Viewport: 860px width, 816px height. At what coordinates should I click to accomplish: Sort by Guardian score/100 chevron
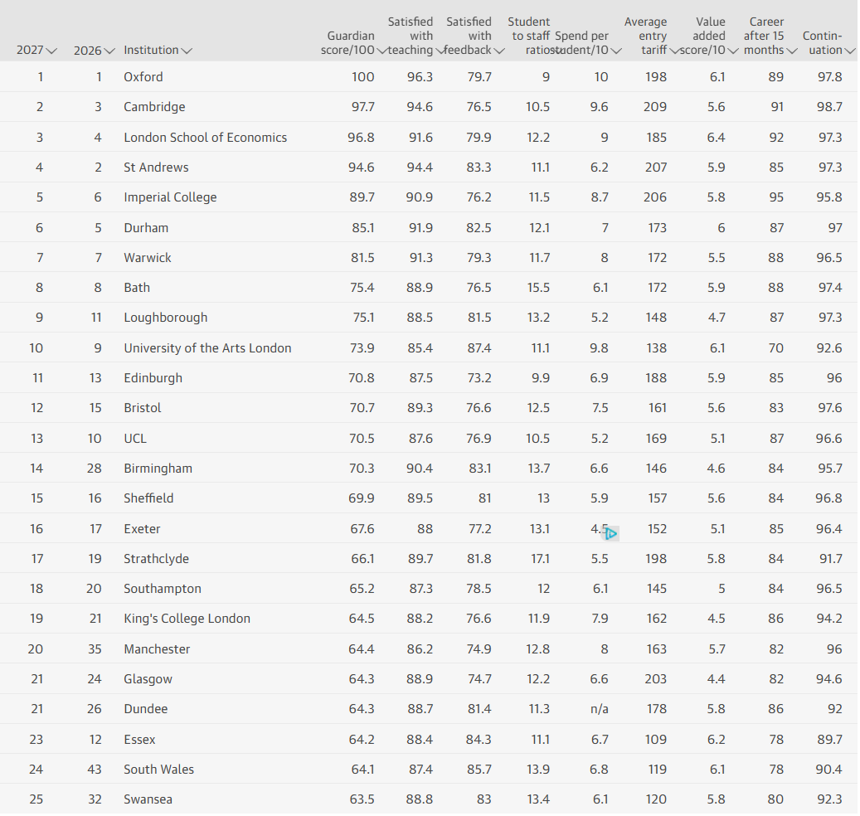point(381,51)
